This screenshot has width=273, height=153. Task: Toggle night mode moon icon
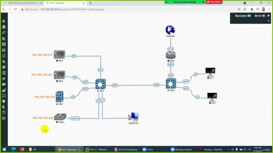[x=4, y=107]
